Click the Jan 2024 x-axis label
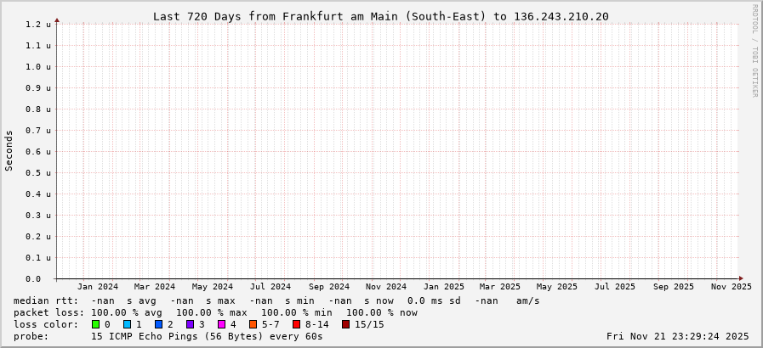 pos(98,287)
